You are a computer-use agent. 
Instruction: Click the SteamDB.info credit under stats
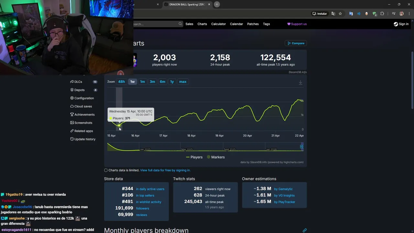pos(298,72)
